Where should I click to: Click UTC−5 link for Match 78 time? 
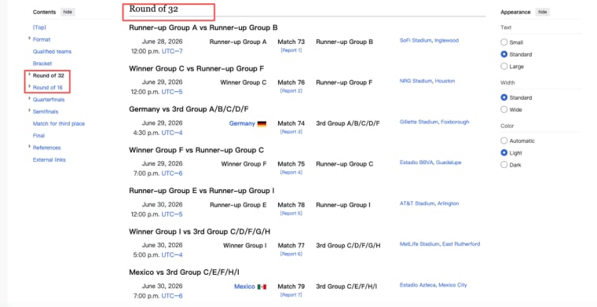172,214
